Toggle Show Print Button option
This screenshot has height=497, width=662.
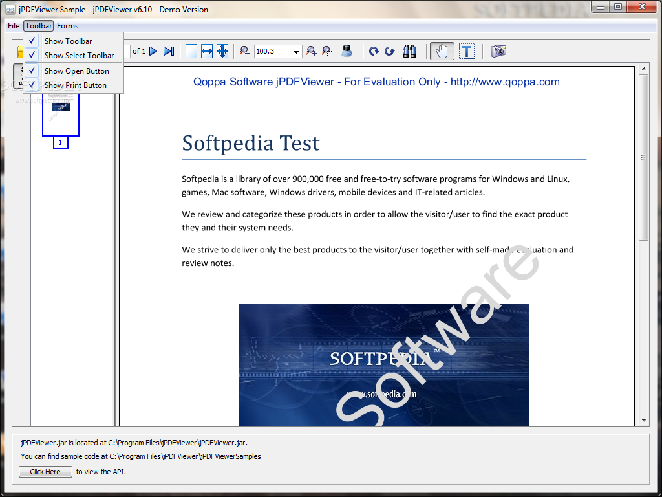click(x=74, y=85)
